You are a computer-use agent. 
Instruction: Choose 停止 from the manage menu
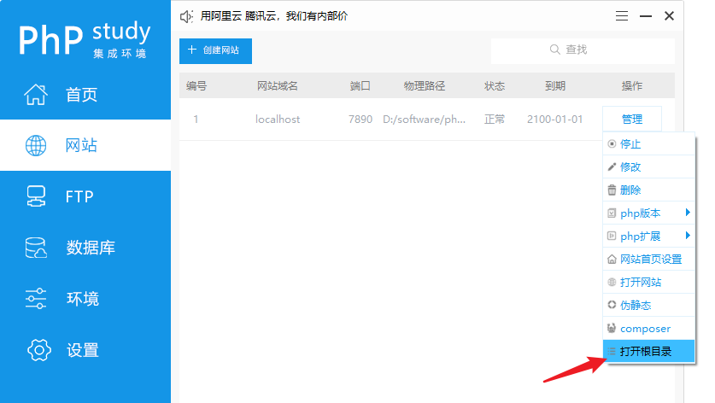(649, 144)
